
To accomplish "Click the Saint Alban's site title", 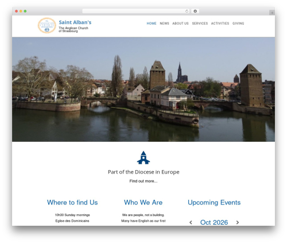I will point(75,22).
